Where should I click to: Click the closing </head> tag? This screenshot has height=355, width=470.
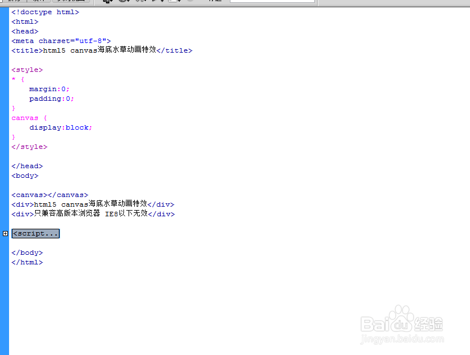tap(27, 166)
